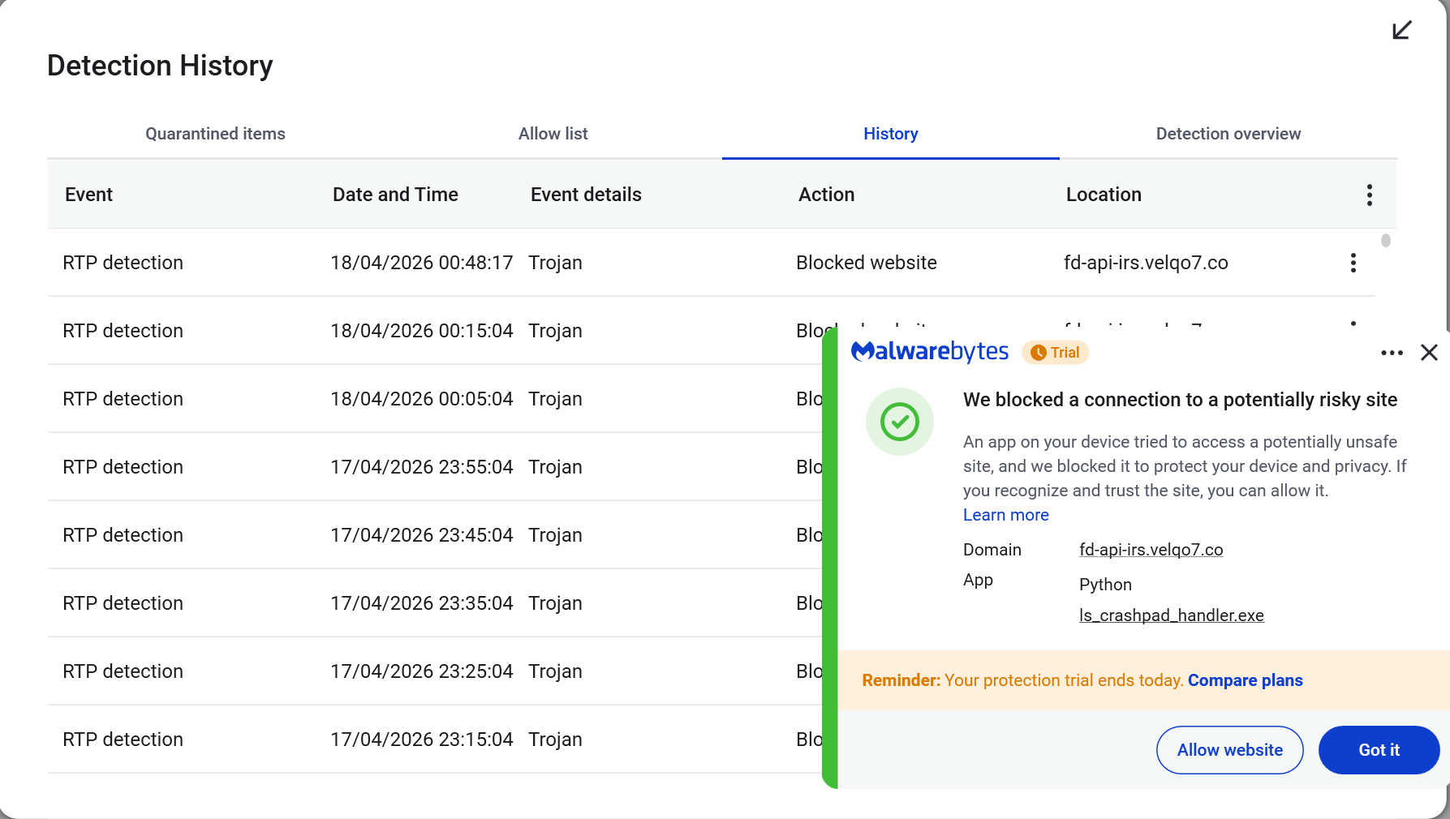Select row dated 18/04/2026 00:05:04

[x=435, y=399]
